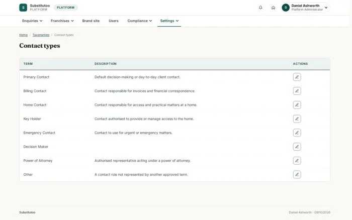Click description about access and practical matters
The height and width of the screenshot is (220, 352).
tap(146, 105)
